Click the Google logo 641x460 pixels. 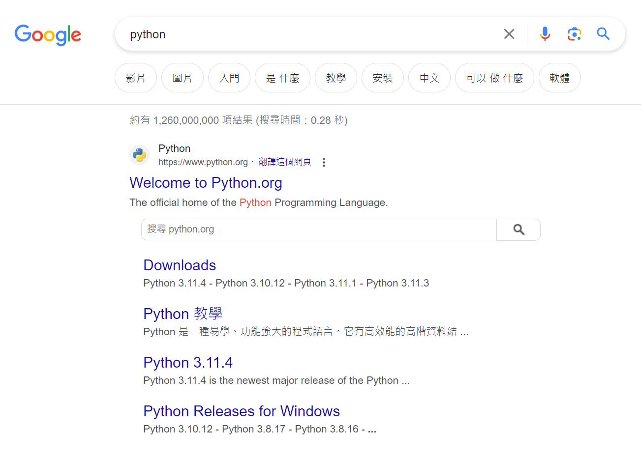(x=48, y=35)
